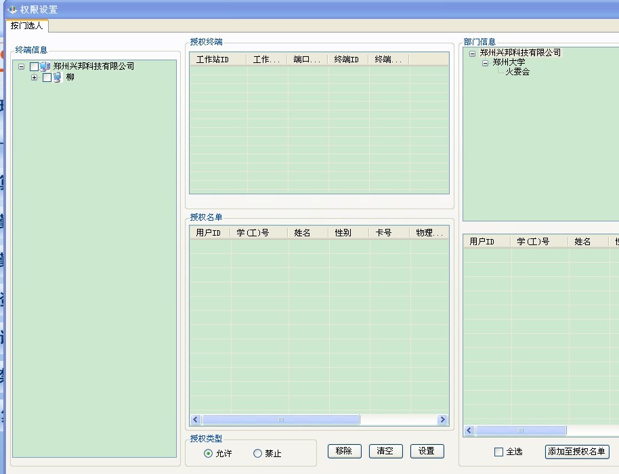Switch to the 按门选人 tab
The image size is (619, 474).
(x=26, y=26)
